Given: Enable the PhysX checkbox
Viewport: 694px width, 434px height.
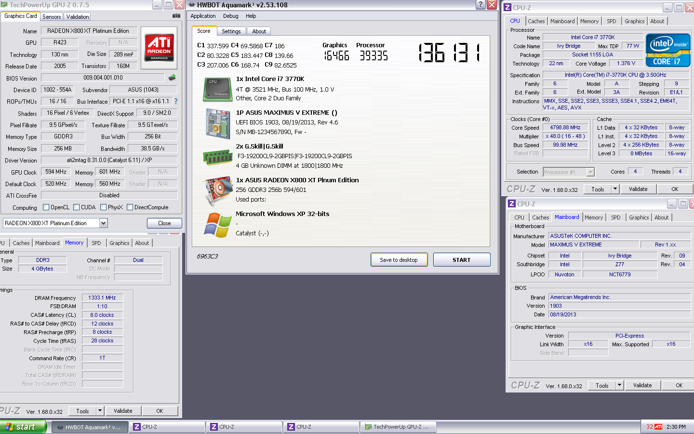Looking at the screenshot, I should pos(103,207).
